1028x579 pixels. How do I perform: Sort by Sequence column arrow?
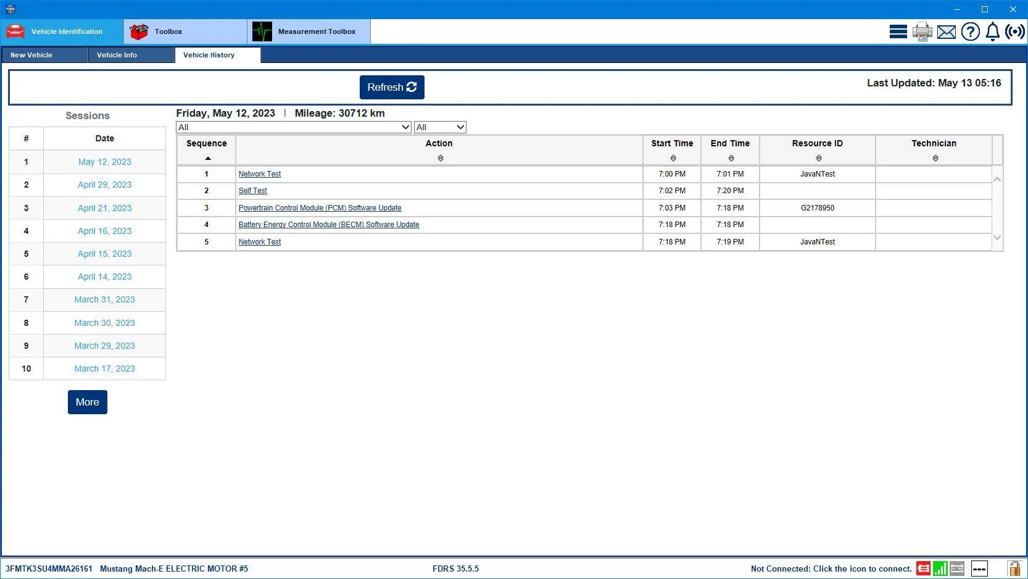[208, 159]
